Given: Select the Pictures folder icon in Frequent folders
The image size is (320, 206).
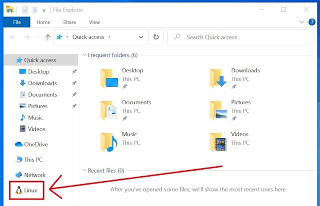Looking at the screenshot, I should 218,110.
